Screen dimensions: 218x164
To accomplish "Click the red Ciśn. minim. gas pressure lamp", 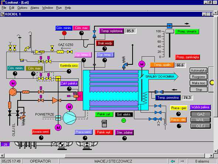I will 64,33.
